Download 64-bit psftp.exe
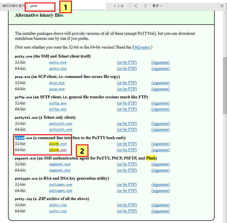Viewport: 227px width, 223px height. [x=58, y=109]
